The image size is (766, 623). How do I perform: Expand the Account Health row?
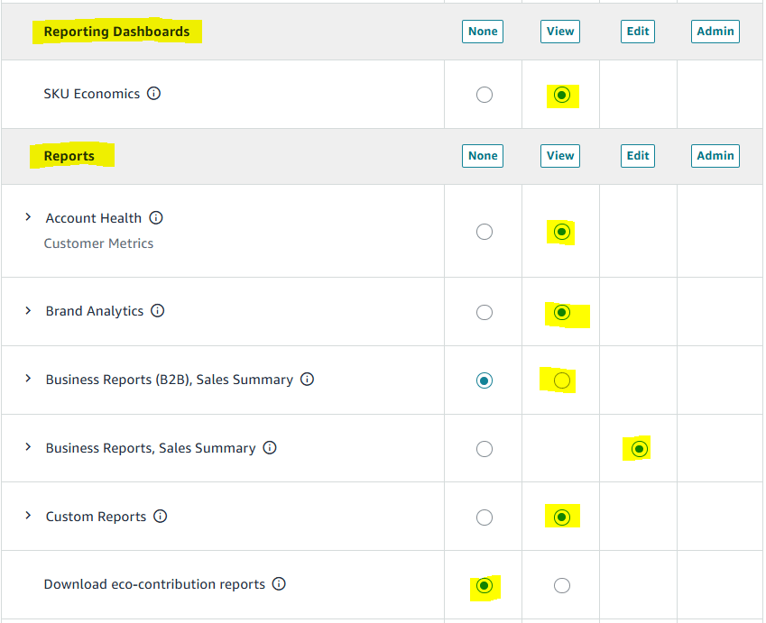(x=28, y=217)
